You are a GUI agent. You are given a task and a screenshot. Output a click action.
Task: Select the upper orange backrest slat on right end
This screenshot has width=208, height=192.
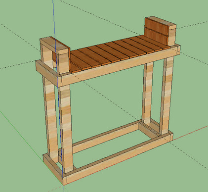(x=157, y=27)
